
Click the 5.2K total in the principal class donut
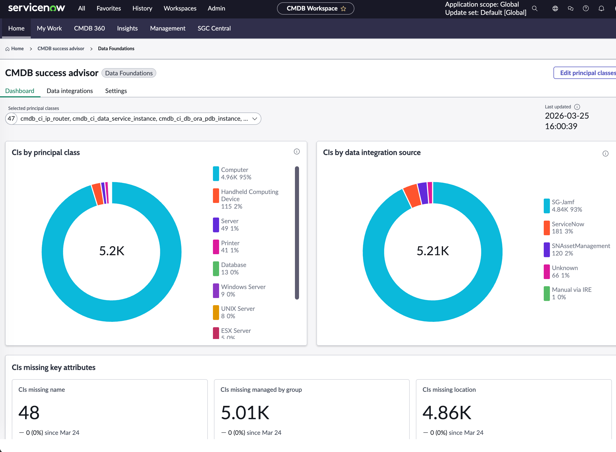pos(112,251)
